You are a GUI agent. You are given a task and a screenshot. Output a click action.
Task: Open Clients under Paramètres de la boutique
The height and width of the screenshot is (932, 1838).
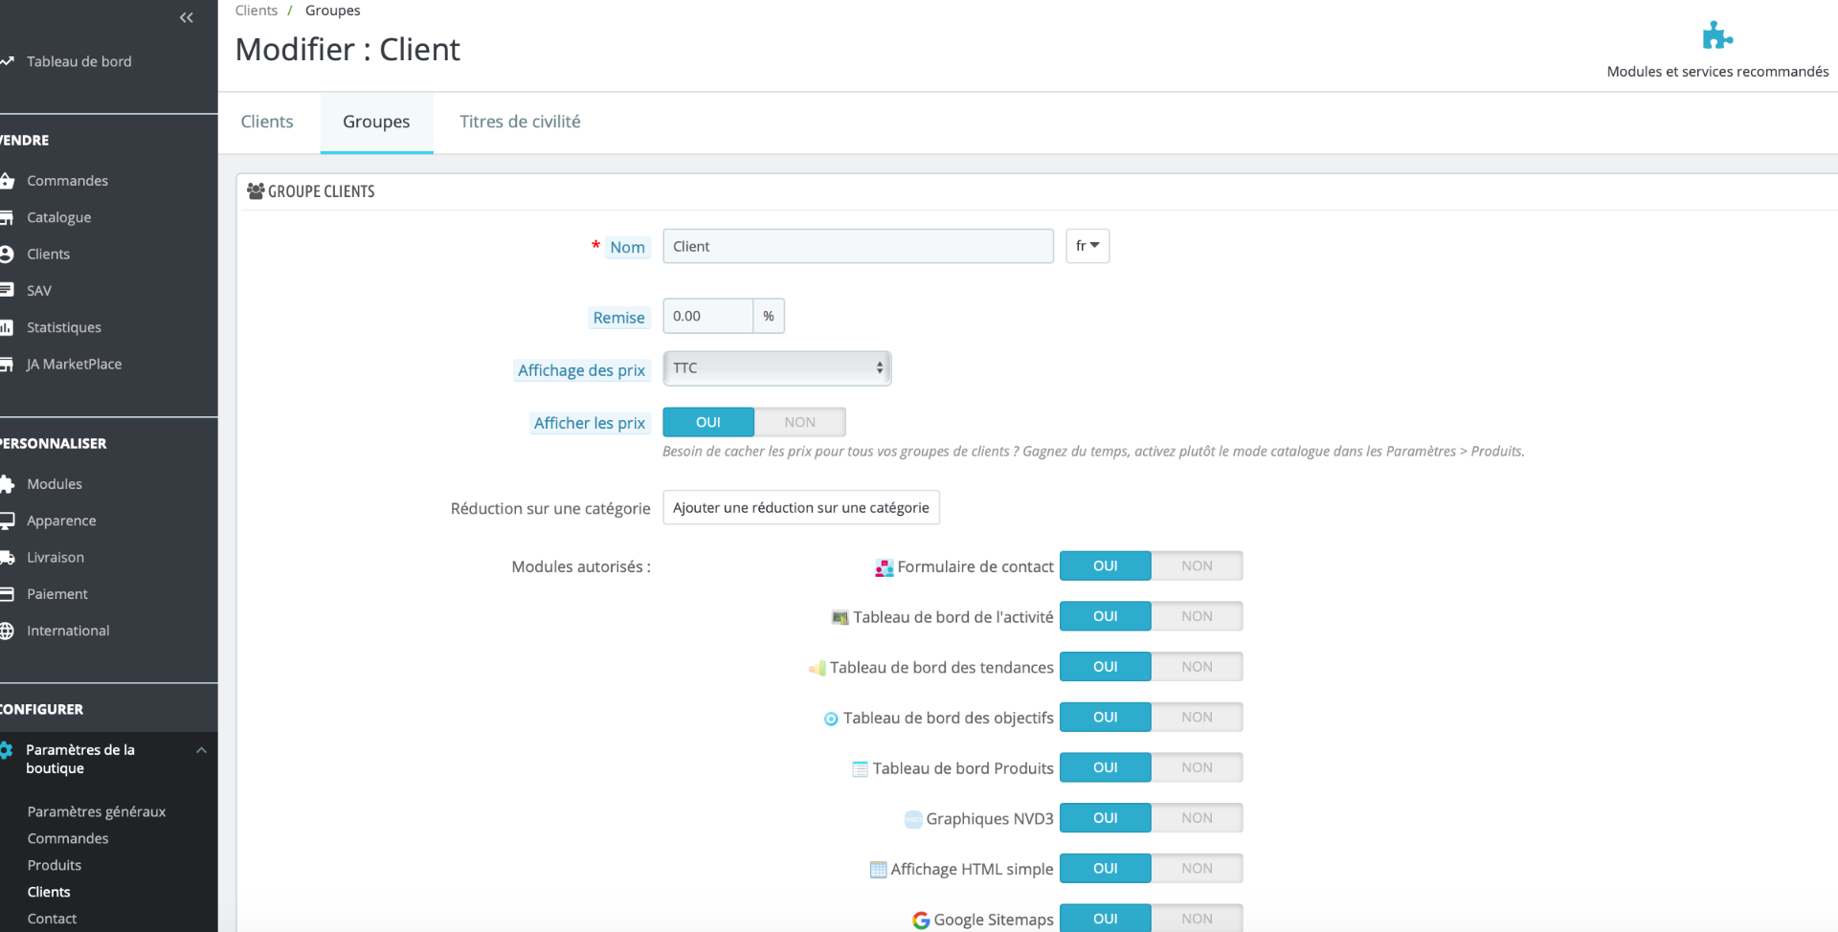[49, 892]
